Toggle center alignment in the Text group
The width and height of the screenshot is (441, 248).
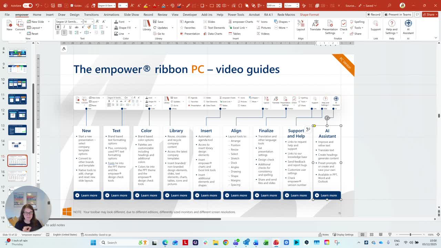click(64, 33)
